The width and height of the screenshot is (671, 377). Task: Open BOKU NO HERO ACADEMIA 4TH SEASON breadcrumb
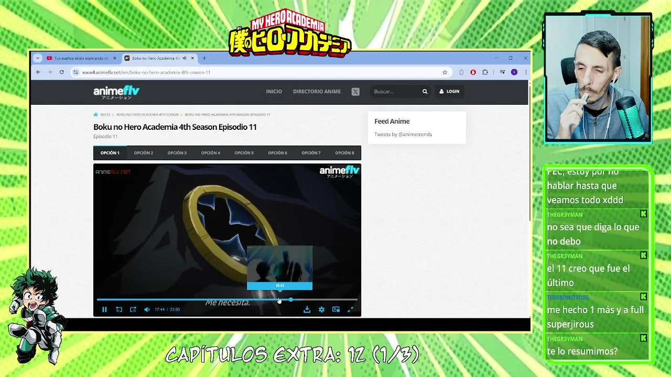147,115
